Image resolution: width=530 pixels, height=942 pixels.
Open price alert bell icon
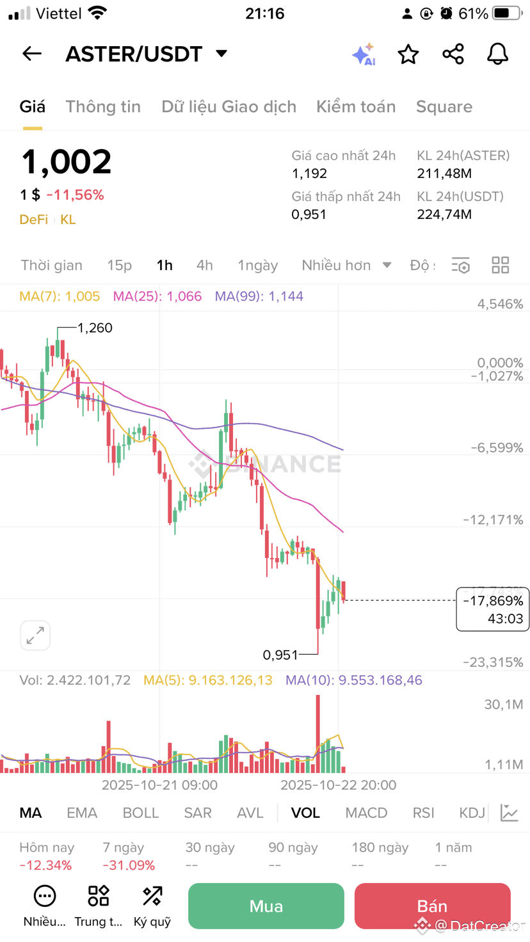click(497, 54)
